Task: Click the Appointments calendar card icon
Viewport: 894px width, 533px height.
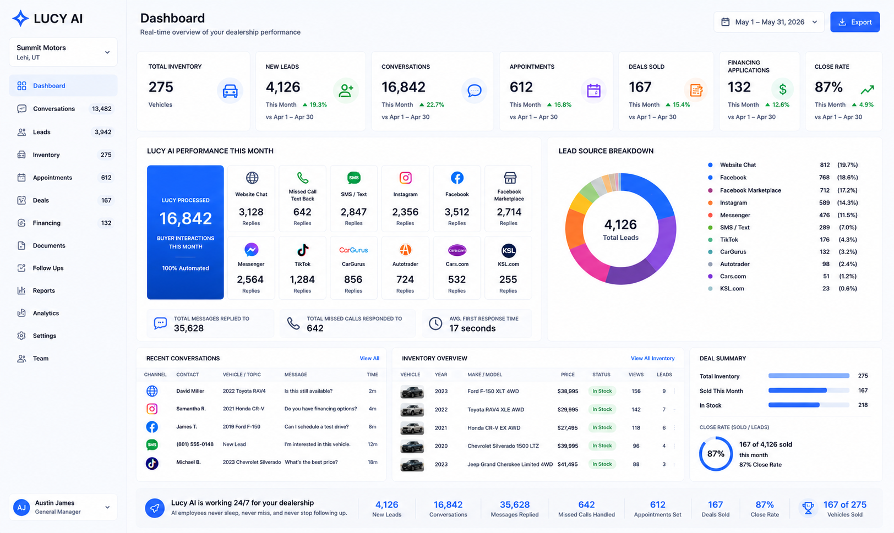Action: [593, 91]
